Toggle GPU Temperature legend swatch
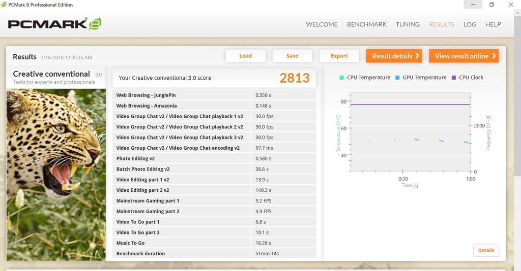 (397, 78)
